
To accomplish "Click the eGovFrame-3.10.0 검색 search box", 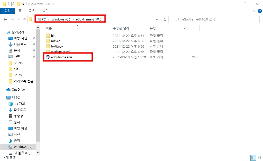I will [x=216, y=19].
